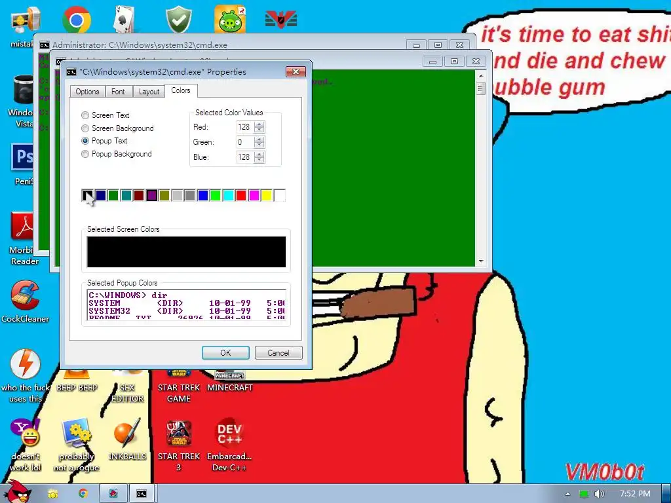Open the INKBALLS desktop icon
Viewport: 671px width, 503px height.
click(127, 439)
